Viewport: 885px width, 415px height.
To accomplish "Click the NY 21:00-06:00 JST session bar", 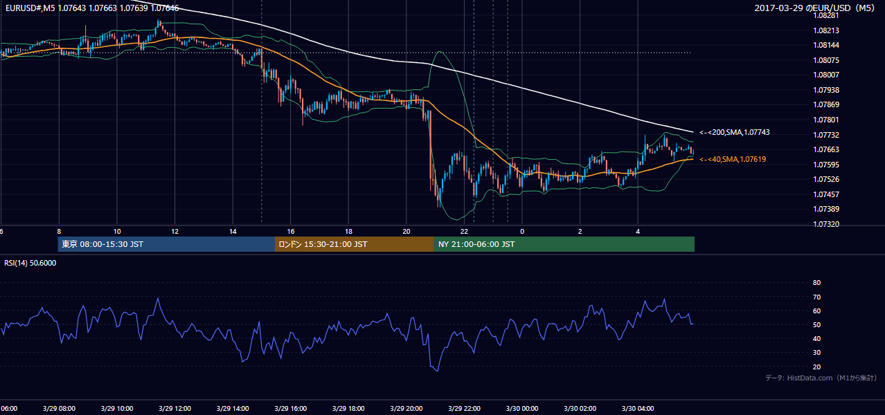I will tap(564, 244).
